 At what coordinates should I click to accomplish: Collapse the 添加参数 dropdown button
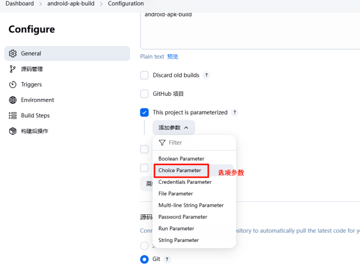click(x=173, y=127)
